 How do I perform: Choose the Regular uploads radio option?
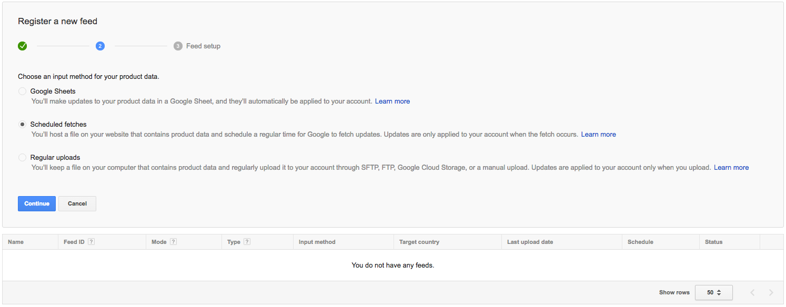22,157
